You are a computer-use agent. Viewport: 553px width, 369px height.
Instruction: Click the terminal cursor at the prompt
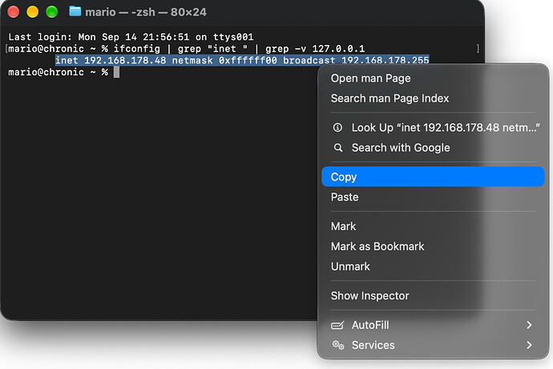click(x=116, y=72)
